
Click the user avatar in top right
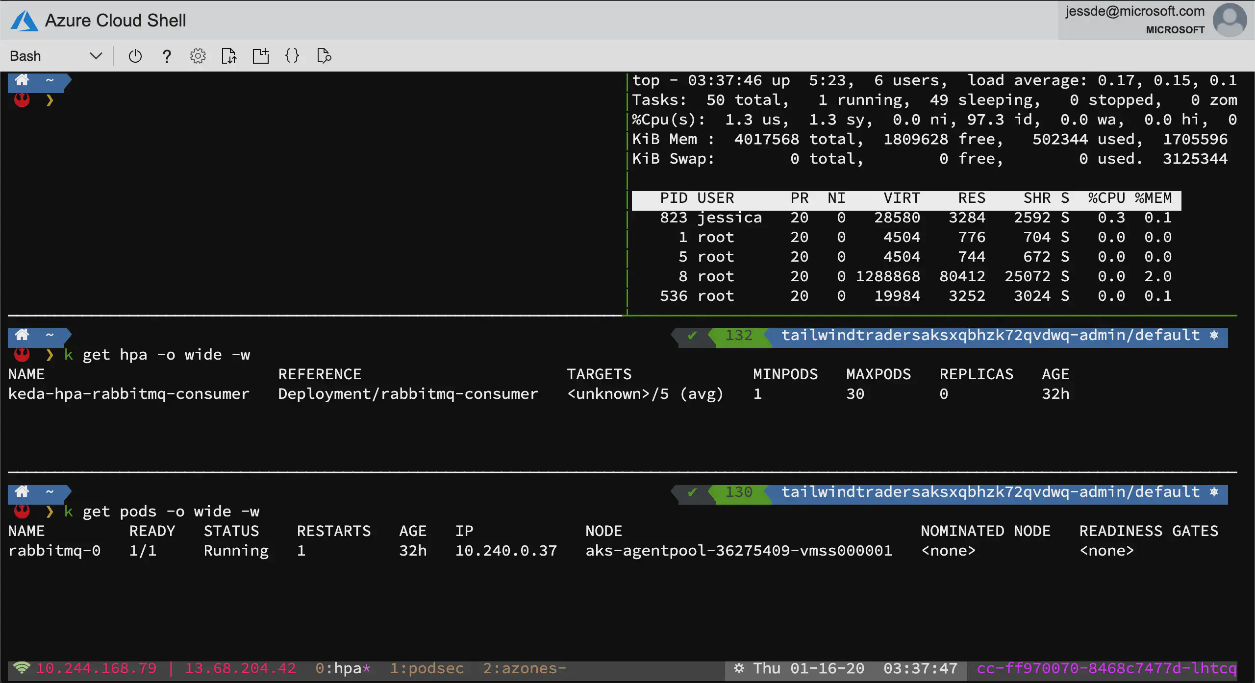coord(1229,20)
